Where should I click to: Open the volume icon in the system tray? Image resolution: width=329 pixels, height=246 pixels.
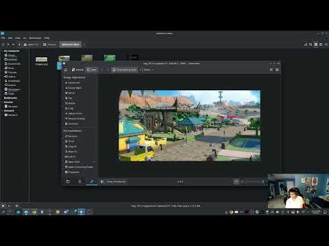pos(278,212)
